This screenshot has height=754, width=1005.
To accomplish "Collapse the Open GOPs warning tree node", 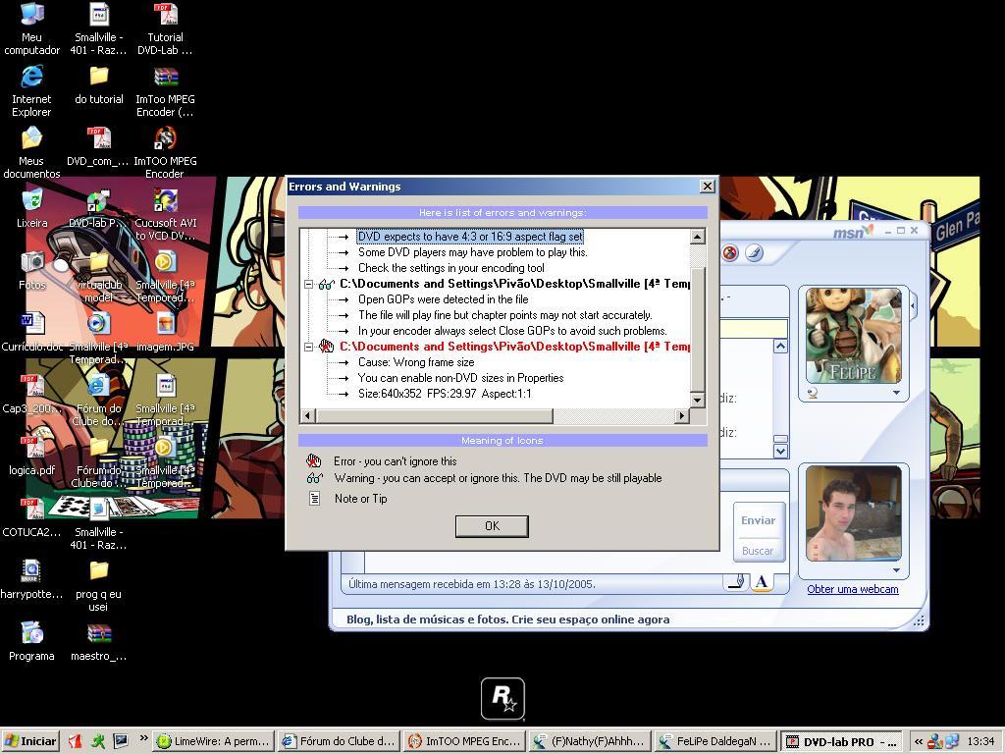I will click(x=308, y=284).
